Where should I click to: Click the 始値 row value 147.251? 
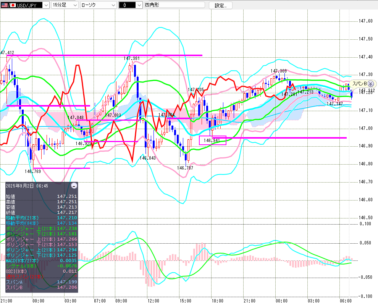67,196
